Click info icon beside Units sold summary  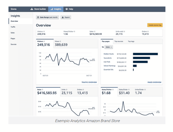[125, 32]
